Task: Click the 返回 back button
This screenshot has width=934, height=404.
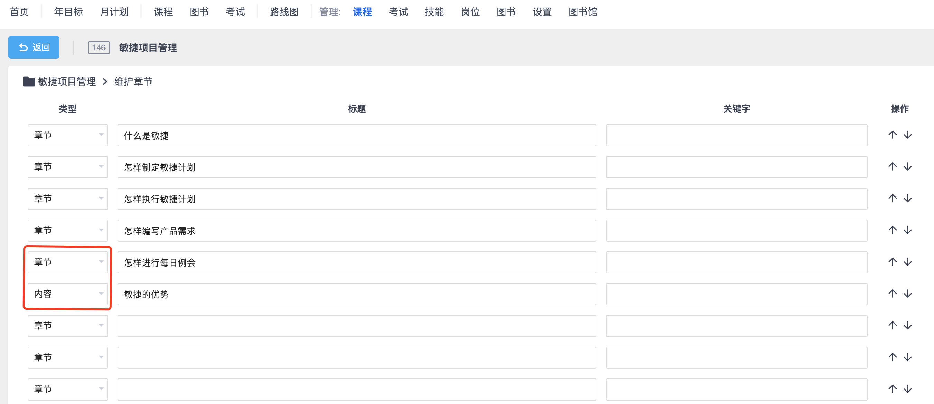Action: (x=34, y=47)
